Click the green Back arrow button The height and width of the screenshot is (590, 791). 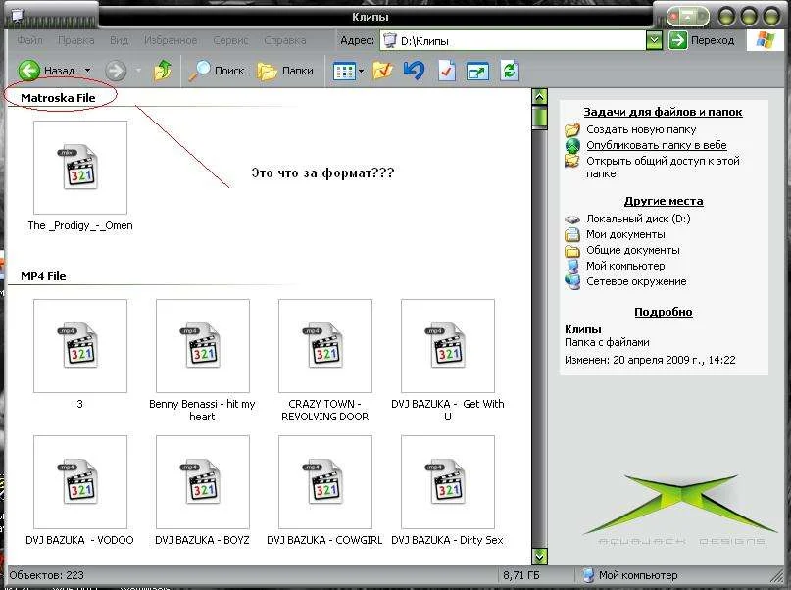point(28,71)
